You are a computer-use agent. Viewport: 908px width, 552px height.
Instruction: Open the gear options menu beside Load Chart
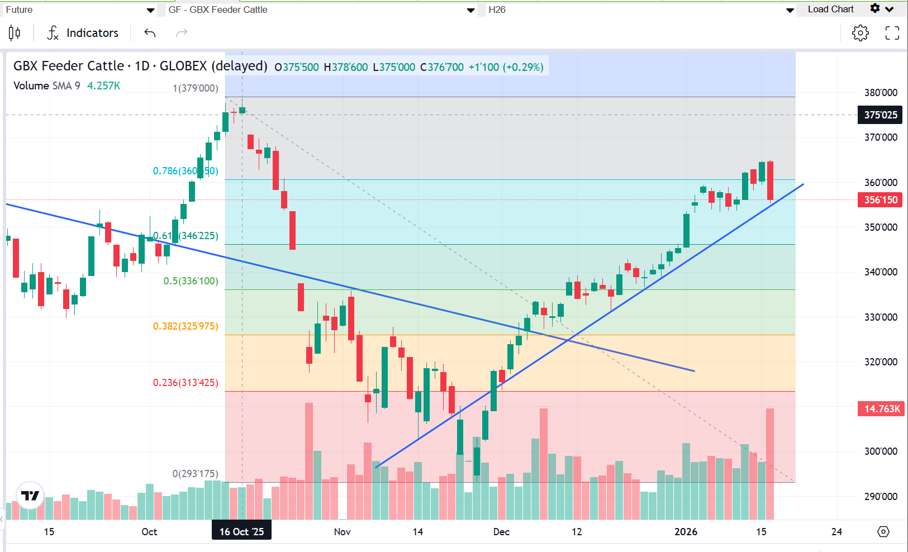882,9
